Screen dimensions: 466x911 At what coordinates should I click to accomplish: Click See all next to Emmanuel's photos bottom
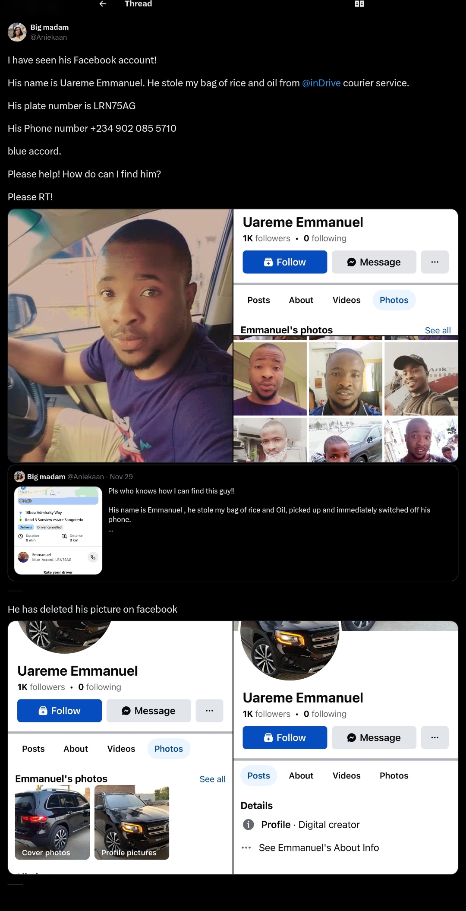tap(212, 779)
